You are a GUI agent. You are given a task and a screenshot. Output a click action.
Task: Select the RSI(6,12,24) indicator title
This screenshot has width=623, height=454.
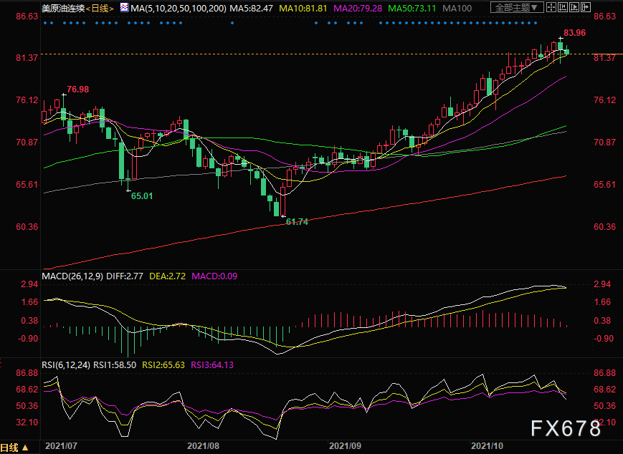click(66, 364)
